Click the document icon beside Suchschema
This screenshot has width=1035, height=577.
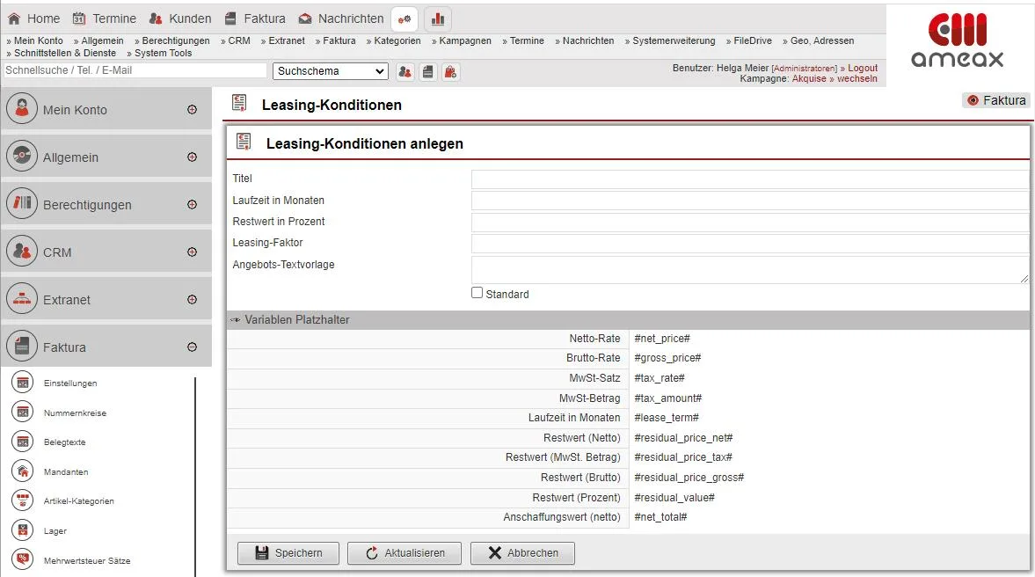pyautogui.click(x=428, y=72)
